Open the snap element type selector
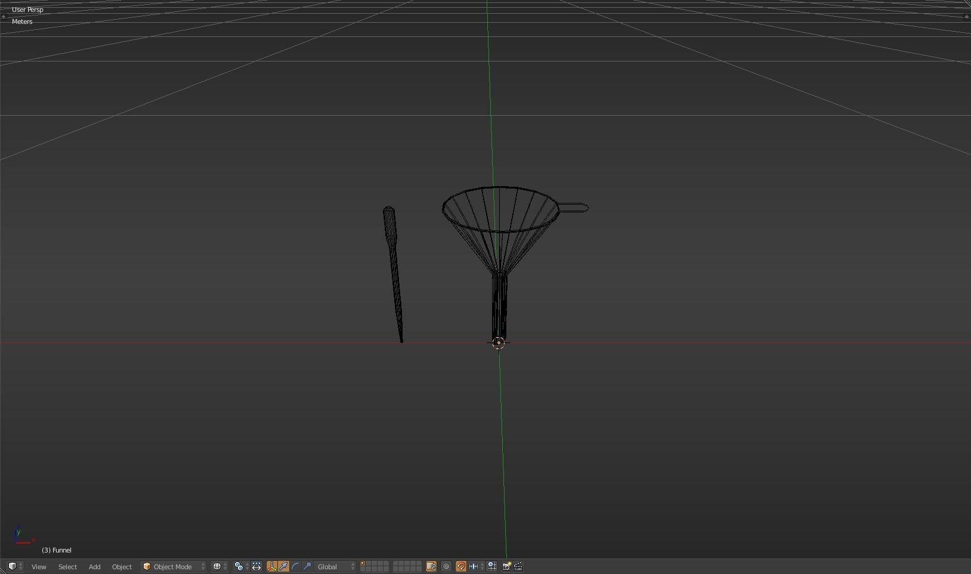 476,566
